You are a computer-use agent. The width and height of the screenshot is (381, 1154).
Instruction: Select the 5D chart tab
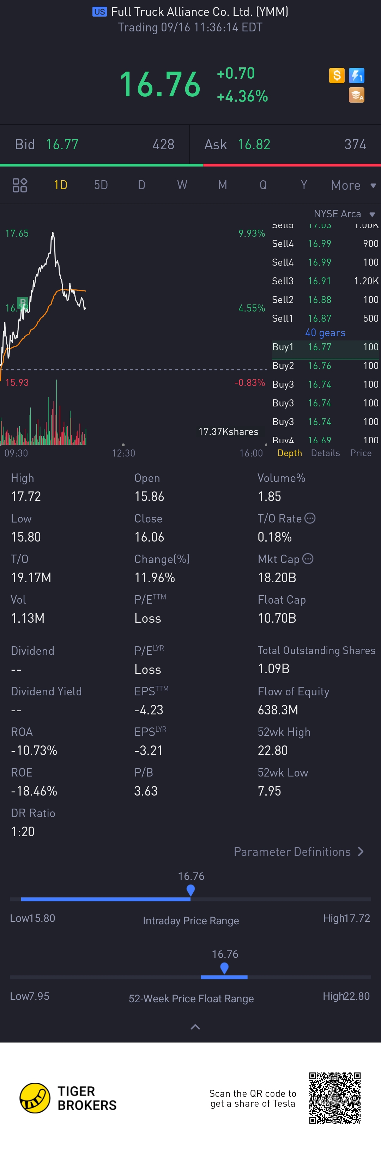point(101,185)
